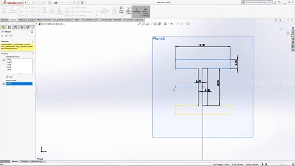The height and width of the screenshot is (166, 295).
Task: Open the SOLIDWORKS CAM tab
Action: (90, 20)
